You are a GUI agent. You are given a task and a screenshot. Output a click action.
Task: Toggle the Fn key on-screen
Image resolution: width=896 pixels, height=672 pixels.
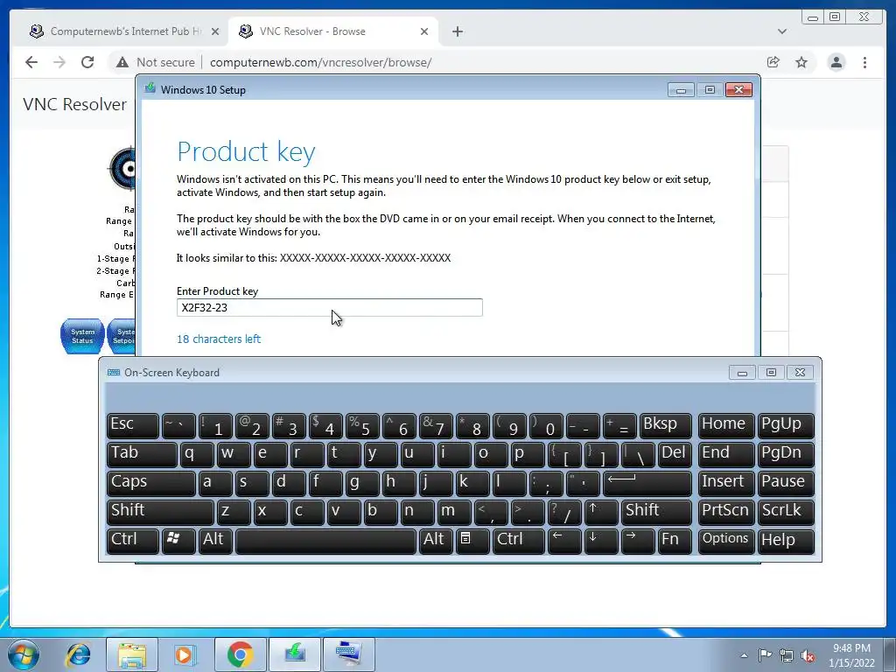point(675,541)
